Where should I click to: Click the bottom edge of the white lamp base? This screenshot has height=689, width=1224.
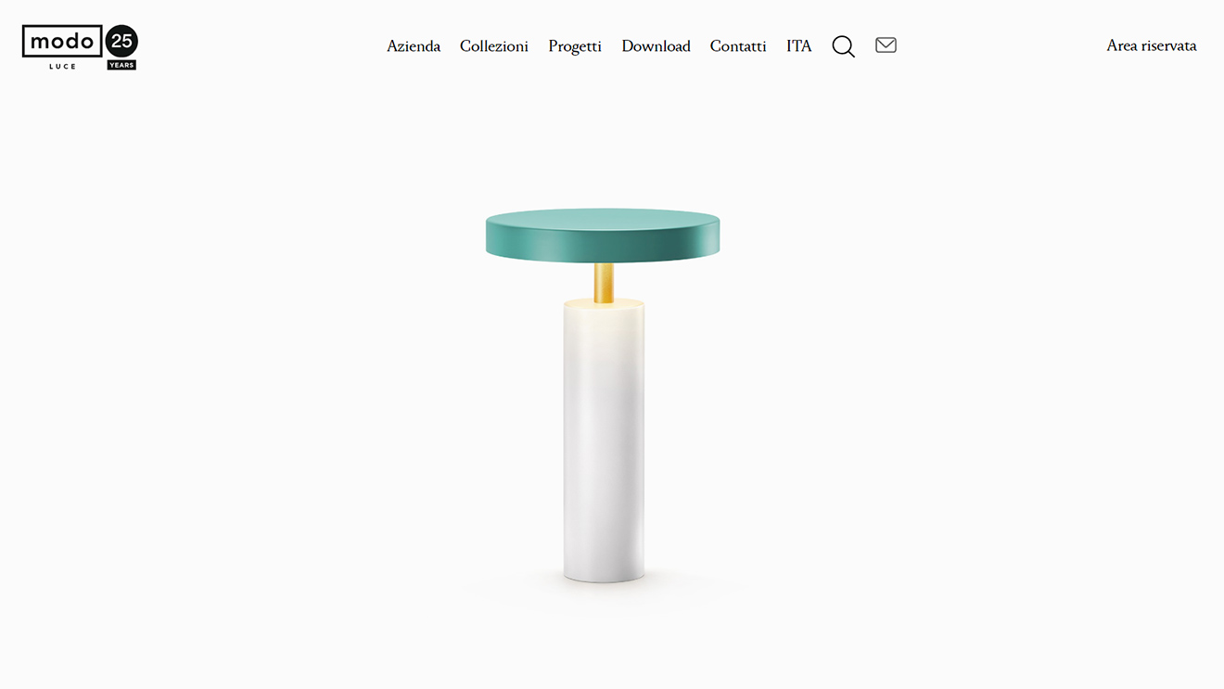[604, 578]
